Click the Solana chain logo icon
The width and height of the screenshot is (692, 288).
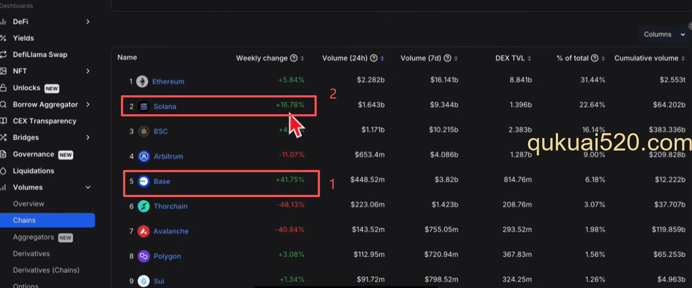[144, 107]
